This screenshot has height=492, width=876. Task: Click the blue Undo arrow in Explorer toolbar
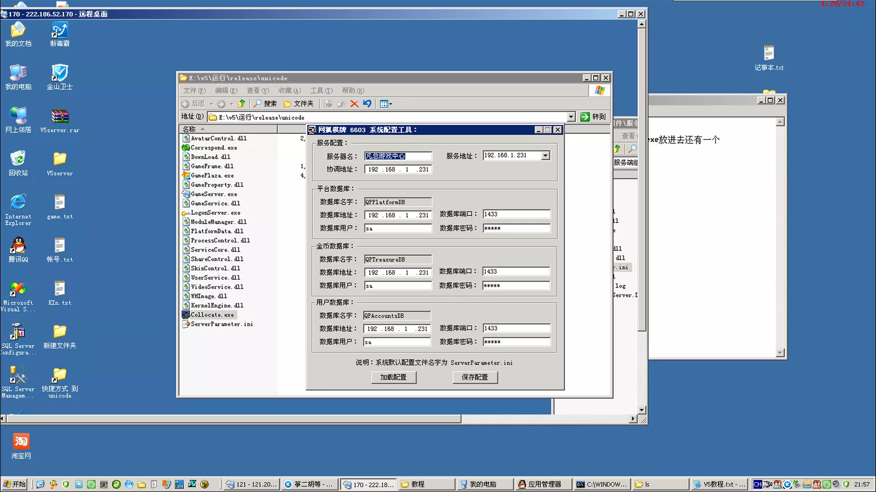point(367,104)
